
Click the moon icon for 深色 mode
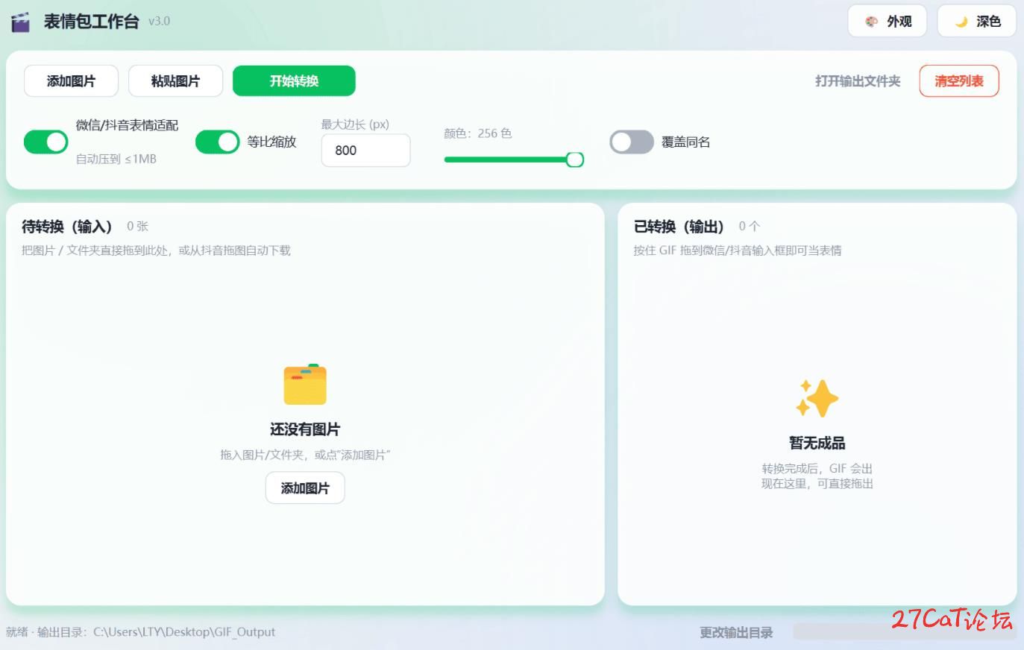tap(961, 22)
